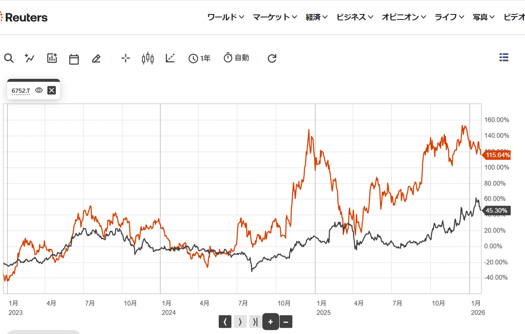The width and height of the screenshot is (525, 334).
Task: Open the 1年 time range selector
Action: click(x=199, y=58)
